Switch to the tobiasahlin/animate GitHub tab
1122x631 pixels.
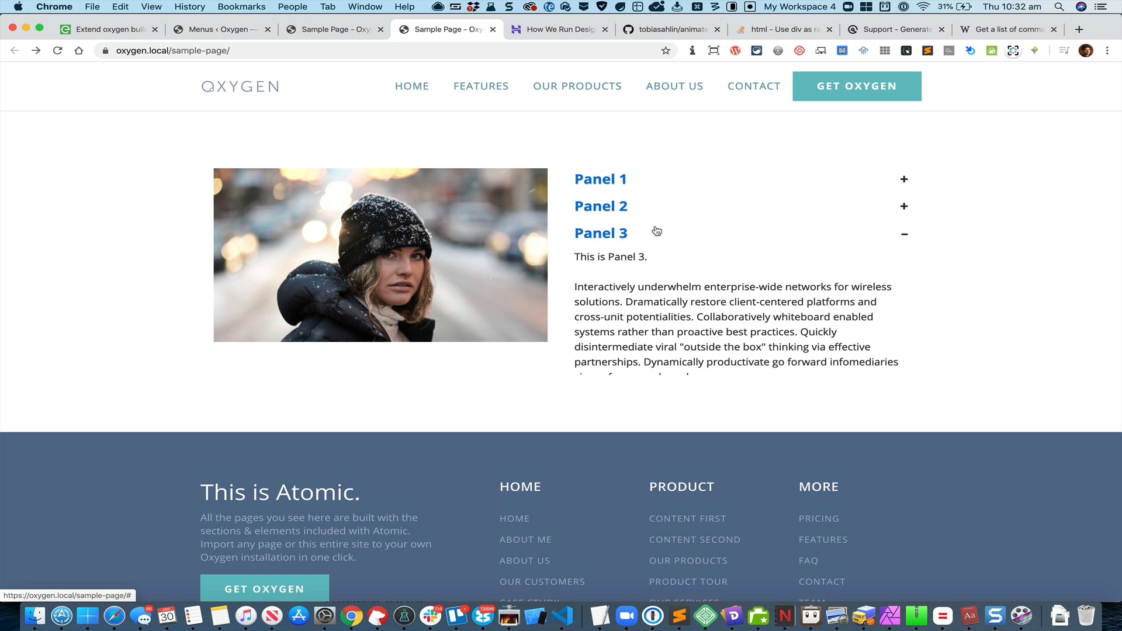coord(671,29)
